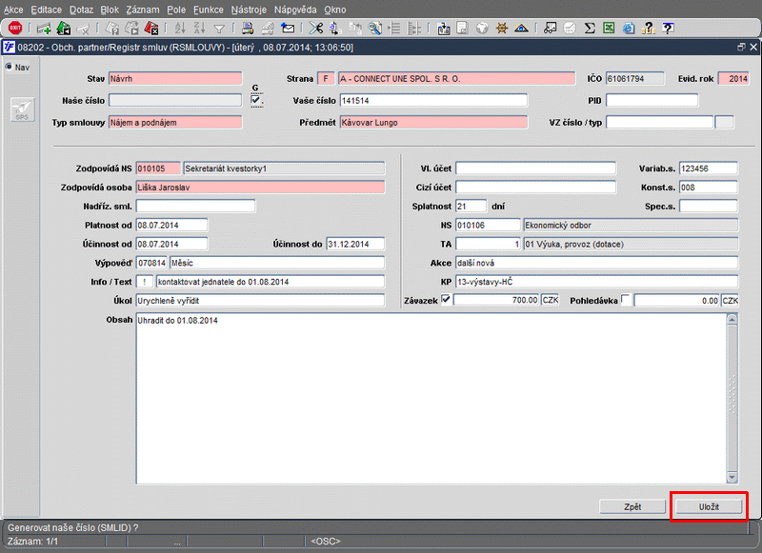Click the grey globe icon

pos(482,29)
